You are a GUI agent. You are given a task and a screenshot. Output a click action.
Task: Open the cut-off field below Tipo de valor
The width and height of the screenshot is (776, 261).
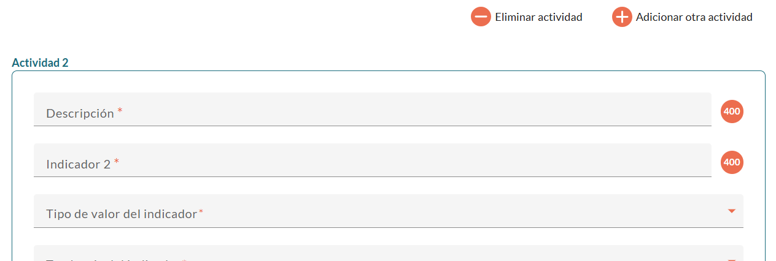click(388, 255)
